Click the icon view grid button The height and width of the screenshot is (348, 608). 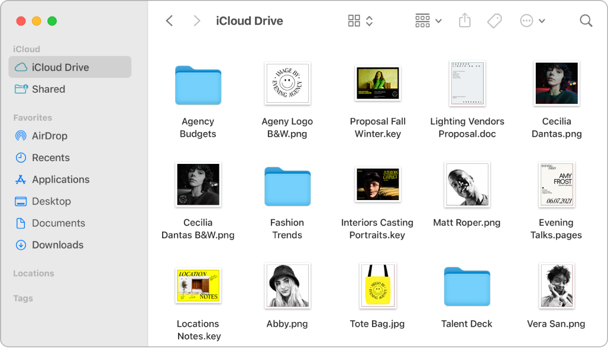[x=354, y=20]
